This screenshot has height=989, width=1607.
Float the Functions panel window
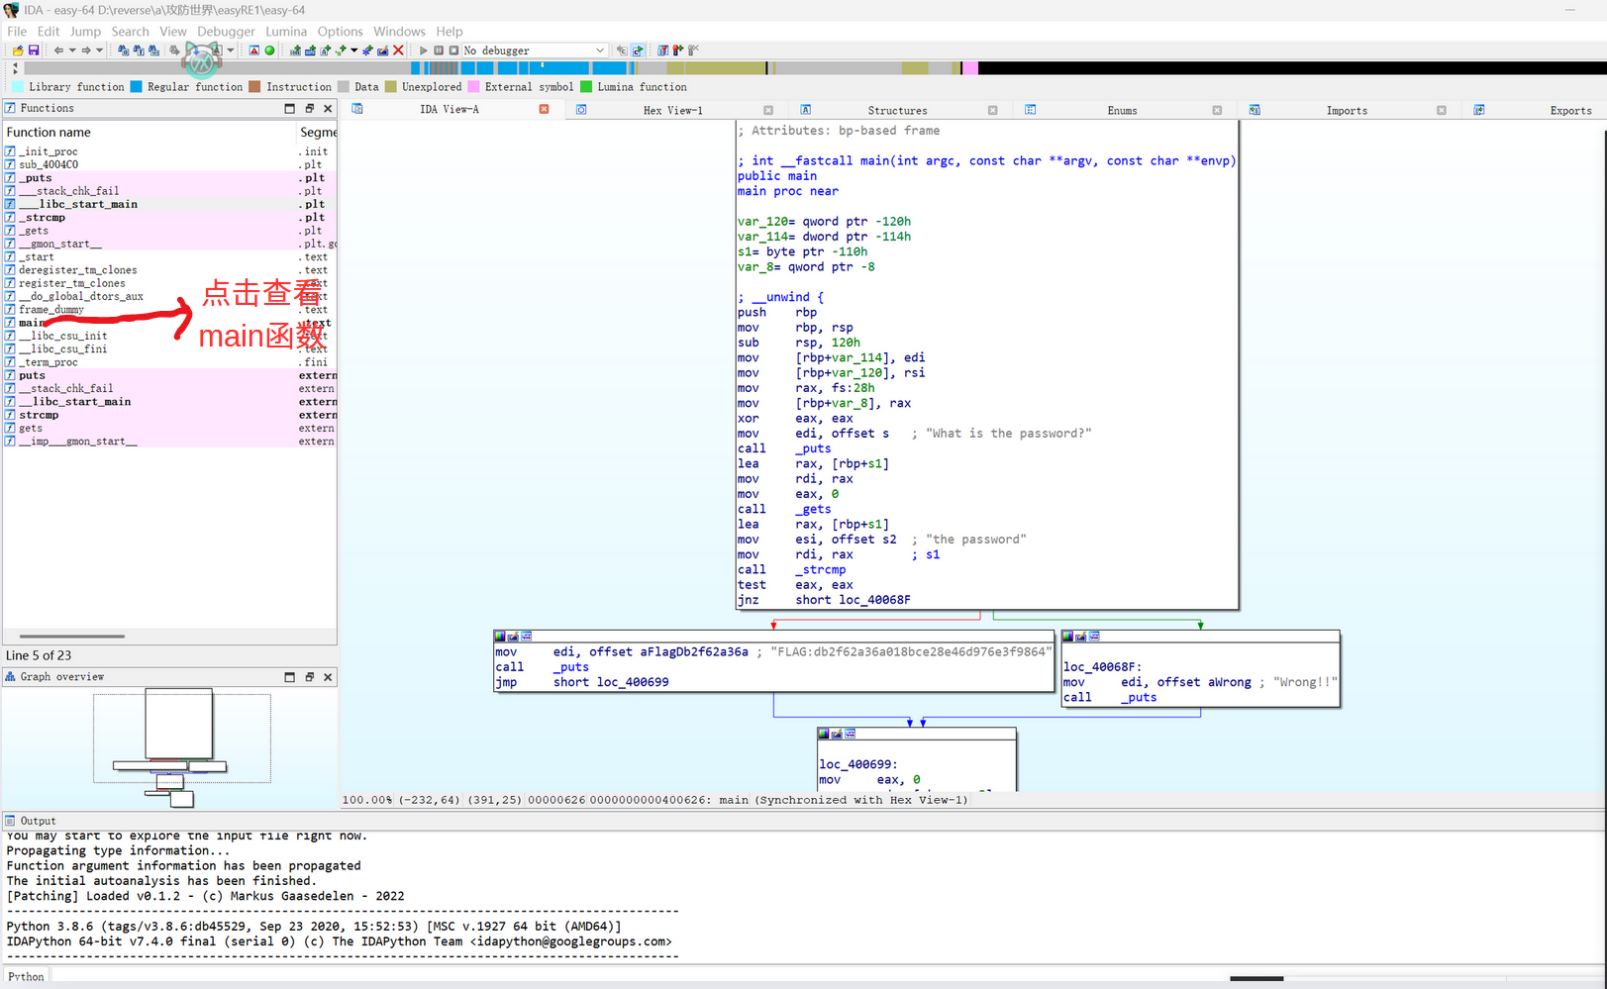(309, 109)
